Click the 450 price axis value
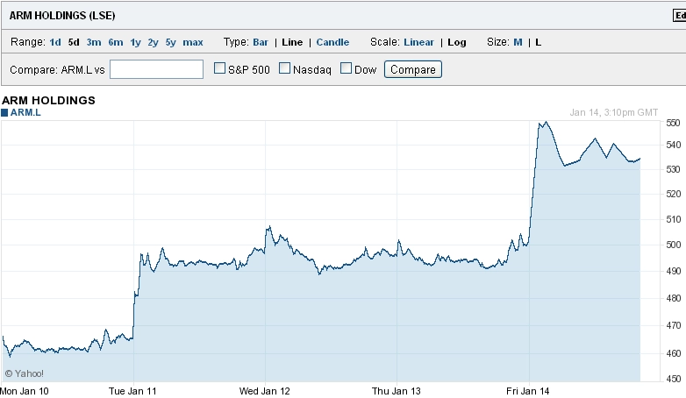The width and height of the screenshot is (686, 398). coord(673,379)
